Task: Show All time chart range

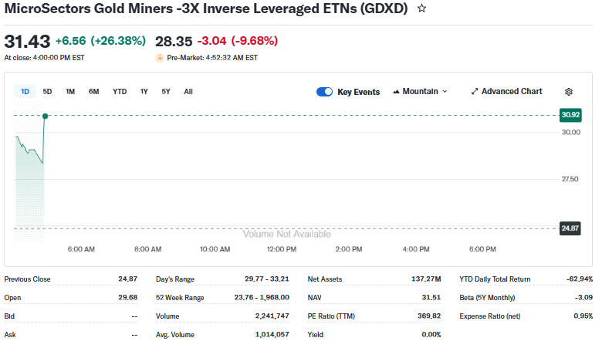Action: [188, 92]
